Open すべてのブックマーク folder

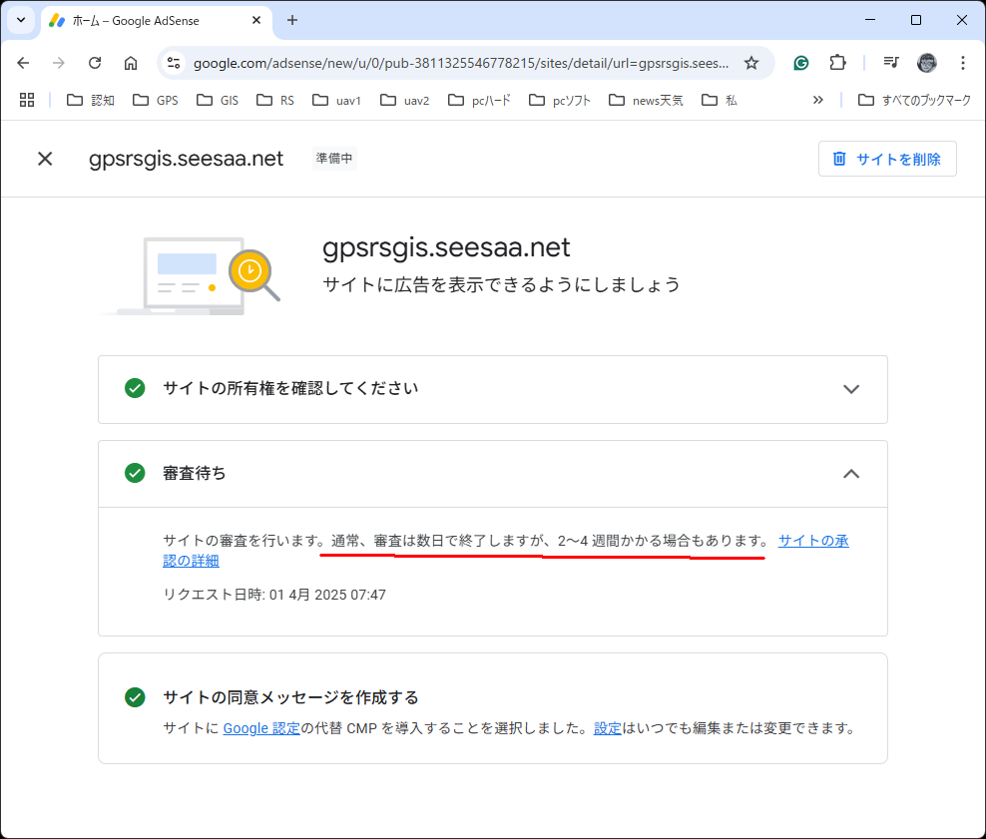915,100
